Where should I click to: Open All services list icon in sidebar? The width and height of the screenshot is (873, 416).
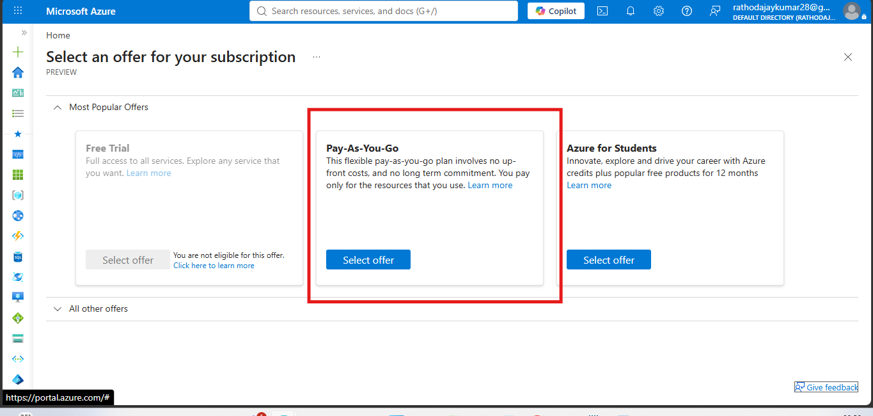tap(18, 113)
